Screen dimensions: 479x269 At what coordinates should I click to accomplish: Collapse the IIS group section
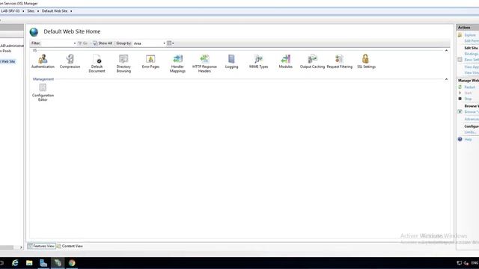point(446,51)
